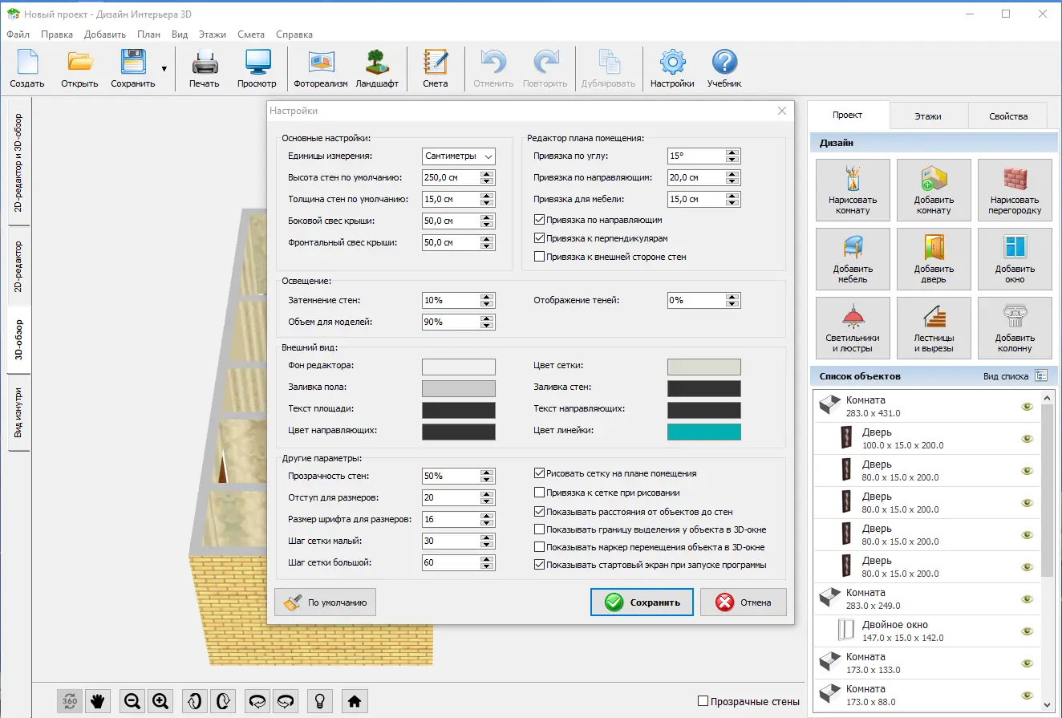Open the Этажи menu in menu bar
This screenshot has height=718, width=1062.
pyautogui.click(x=213, y=34)
